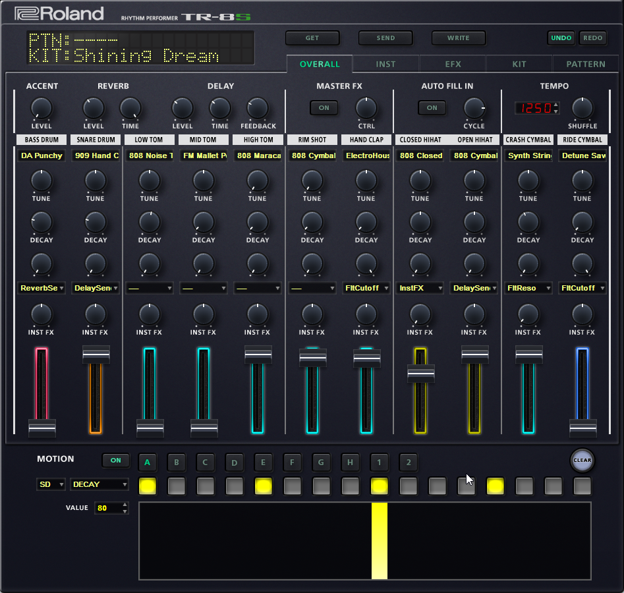Click the WRITE button
The width and height of the screenshot is (624, 593).
point(459,38)
